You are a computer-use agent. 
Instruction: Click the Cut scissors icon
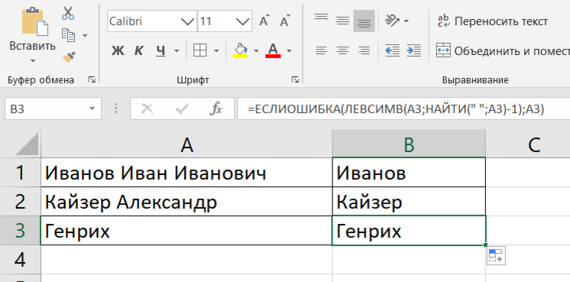68,13
